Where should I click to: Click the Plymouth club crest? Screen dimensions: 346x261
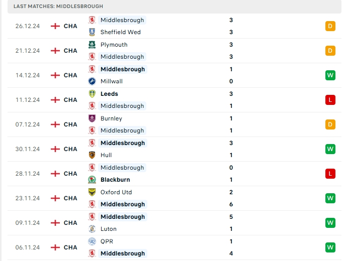(x=92, y=45)
